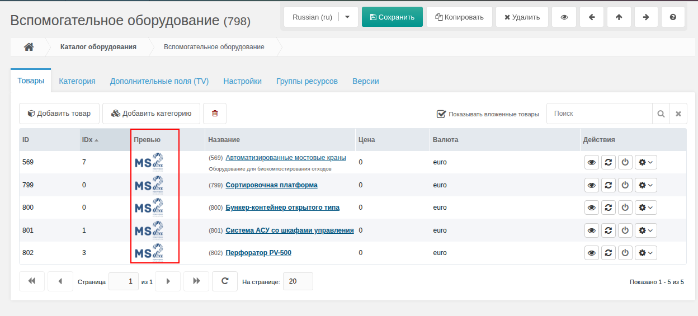Switch to the Категория tab

77,81
